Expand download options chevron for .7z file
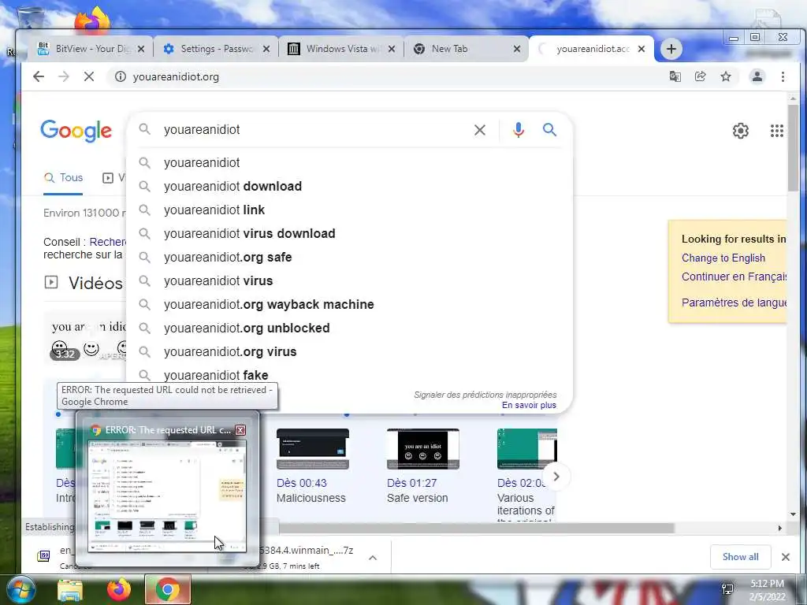 click(x=373, y=558)
